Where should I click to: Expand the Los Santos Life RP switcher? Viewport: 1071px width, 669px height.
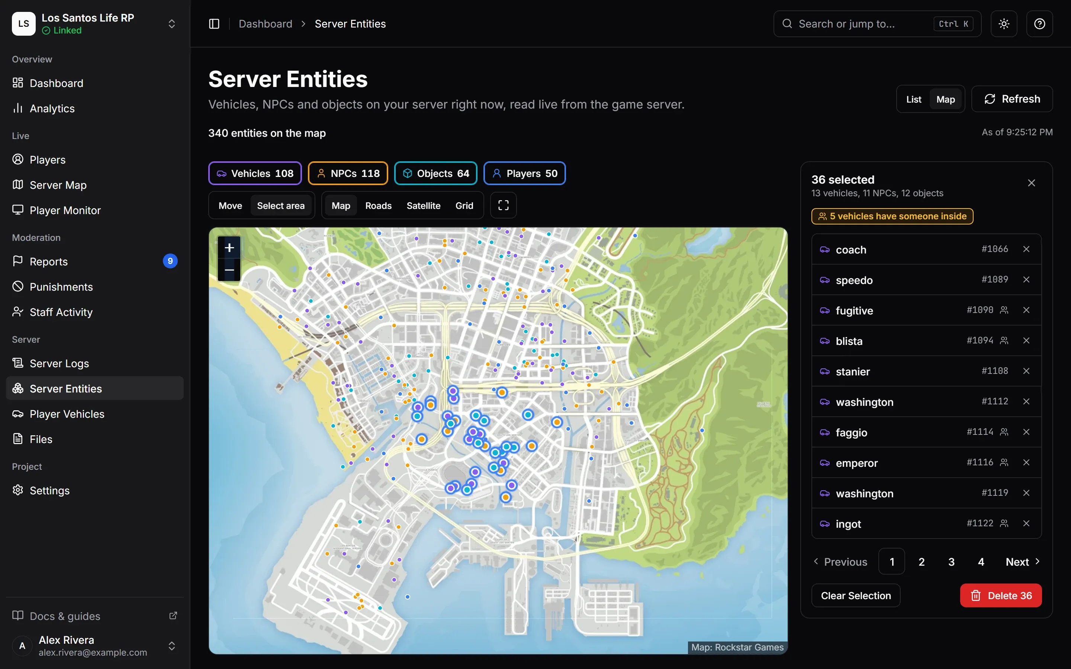(172, 24)
